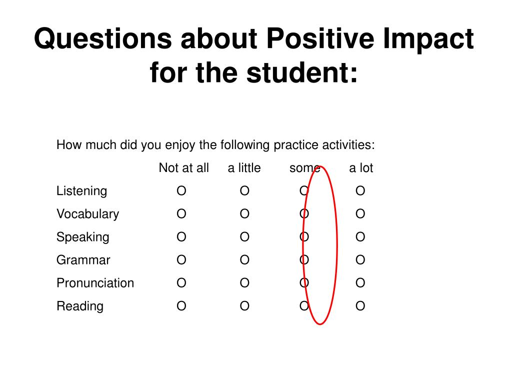Mark 'some' for Pronunciation

(x=304, y=283)
